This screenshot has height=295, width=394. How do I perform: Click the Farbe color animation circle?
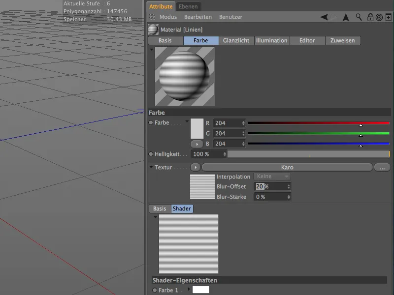coord(151,122)
